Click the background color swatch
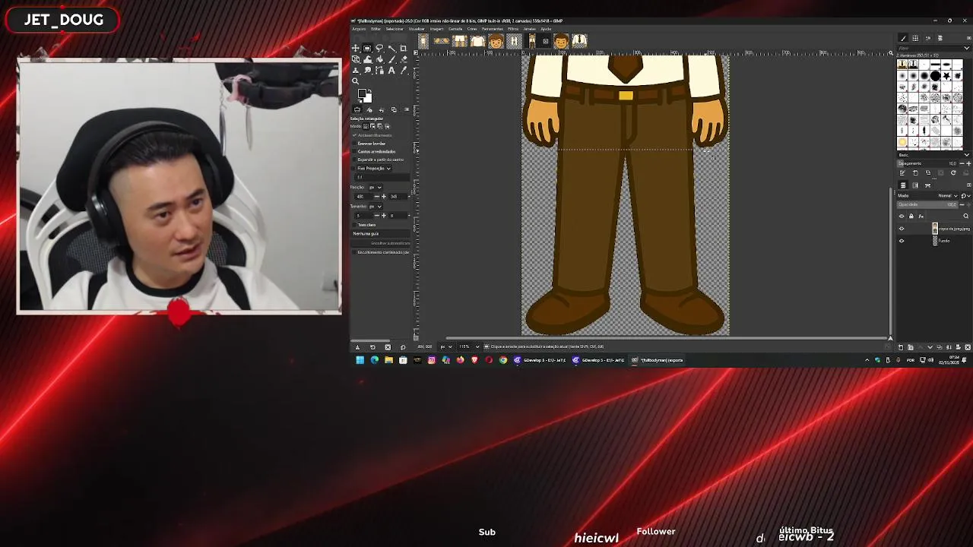973x547 pixels. [x=368, y=99]
